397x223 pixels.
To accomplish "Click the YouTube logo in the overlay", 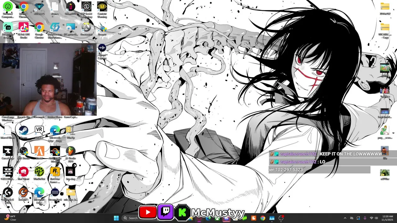I will click(x=147, y=212).
